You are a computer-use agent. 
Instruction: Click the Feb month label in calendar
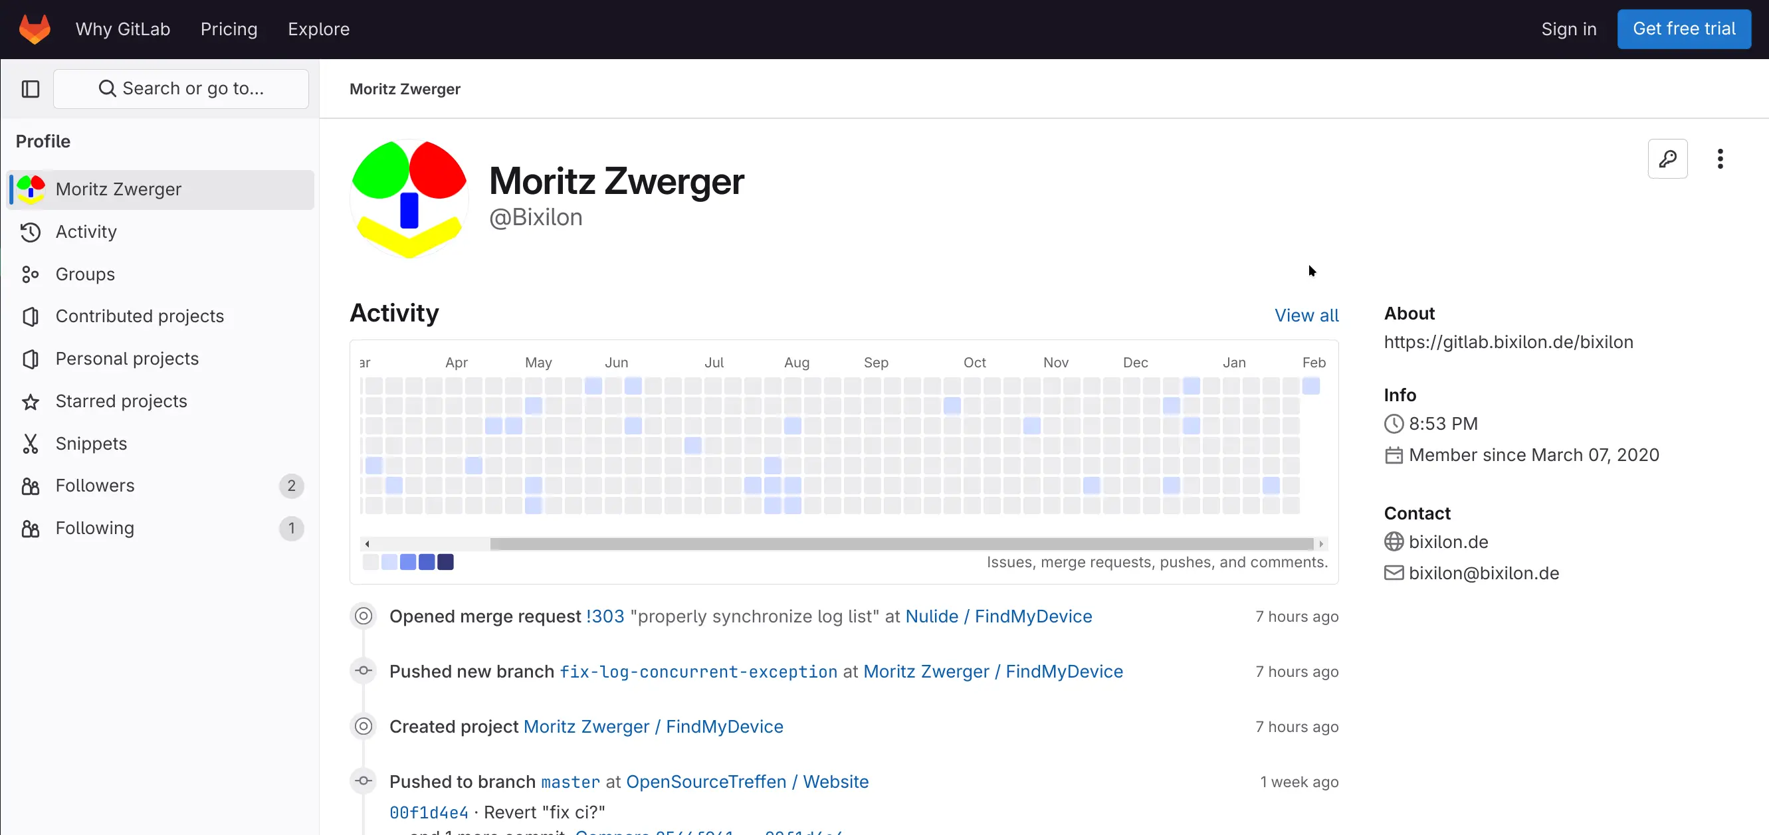(x=1313, y=363)
